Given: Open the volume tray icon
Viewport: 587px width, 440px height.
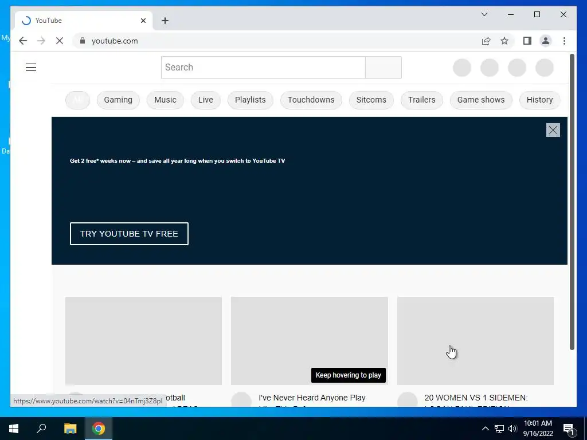Looking at the screenshot, I should tap(512, 429).
